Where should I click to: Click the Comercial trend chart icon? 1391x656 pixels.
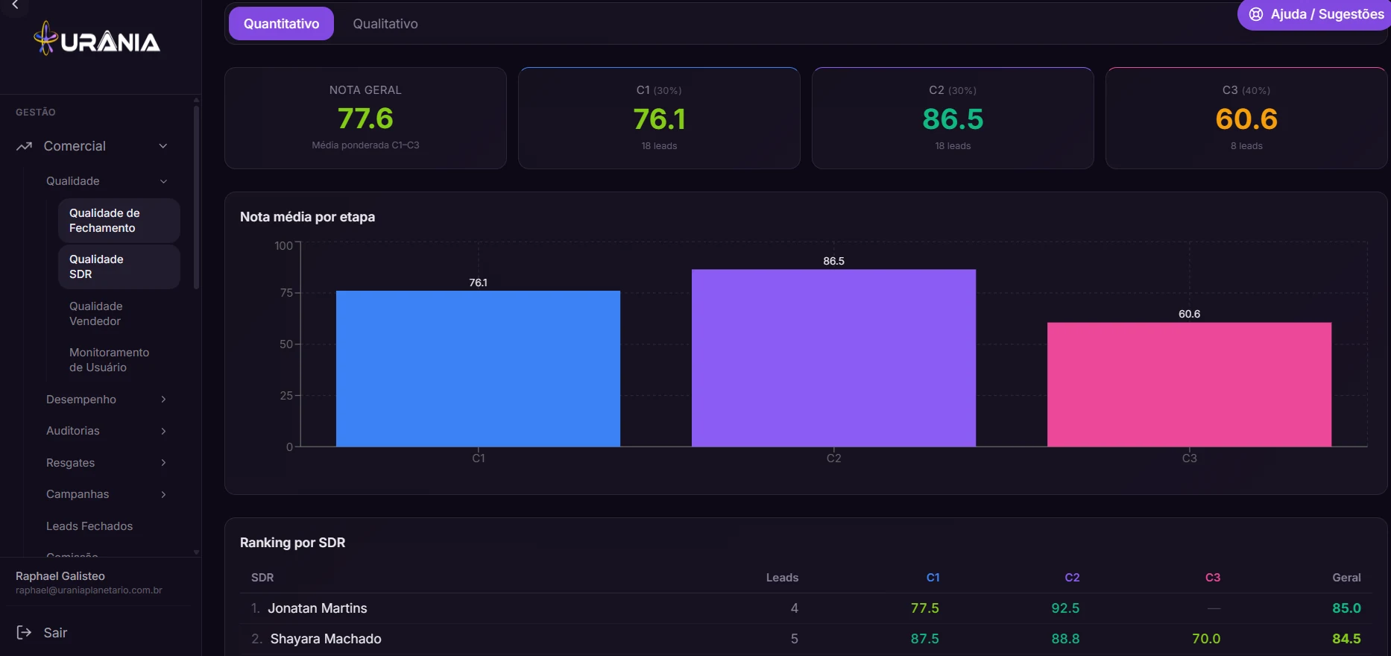pos(25,146)
